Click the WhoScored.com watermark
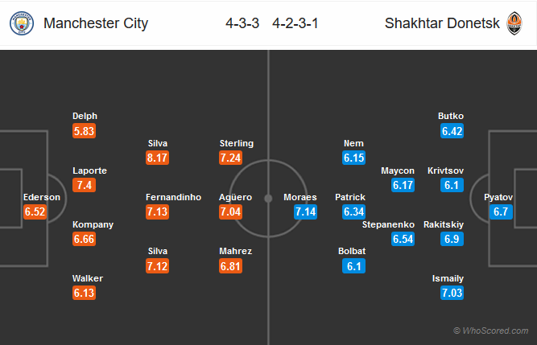537x345 pixels. [x=491, y=331]
